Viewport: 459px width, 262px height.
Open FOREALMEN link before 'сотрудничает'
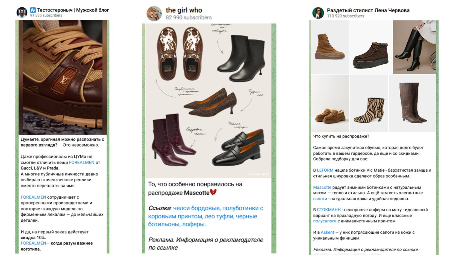pyautogui.click(x=33, y=197)
